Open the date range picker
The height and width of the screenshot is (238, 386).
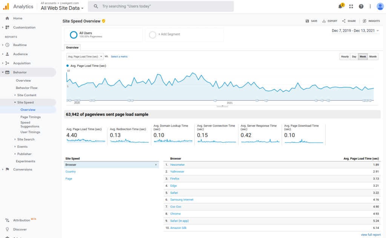(355, 31)
